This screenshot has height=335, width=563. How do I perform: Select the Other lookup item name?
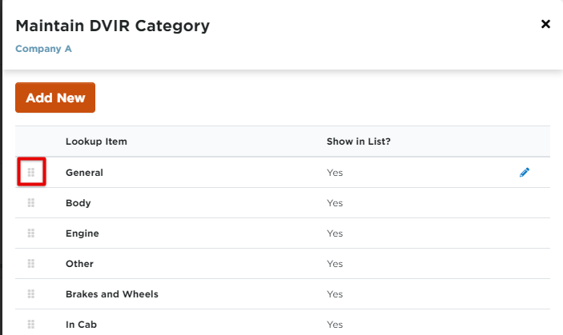click(x=79, y=264)
